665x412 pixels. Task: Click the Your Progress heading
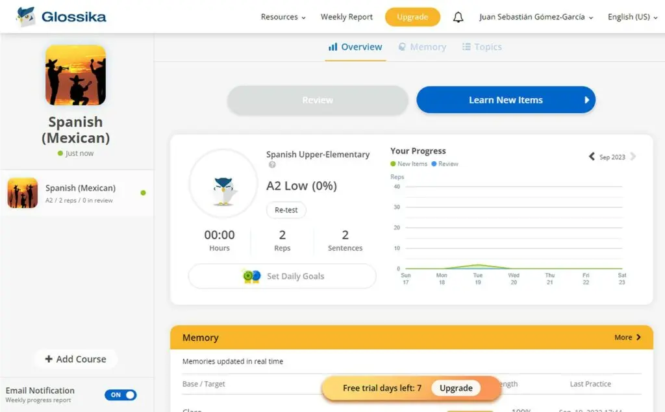[418, 151]
